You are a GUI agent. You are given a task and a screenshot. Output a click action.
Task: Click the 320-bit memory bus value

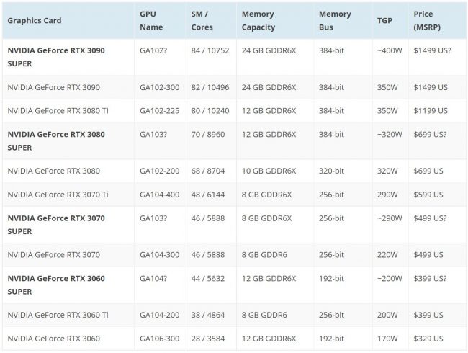tap(331, 171)
